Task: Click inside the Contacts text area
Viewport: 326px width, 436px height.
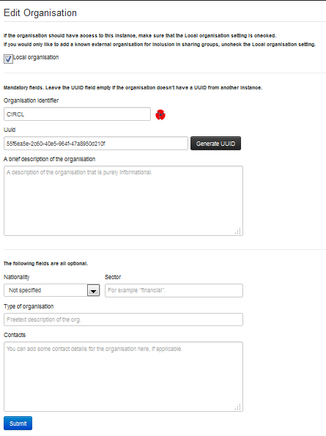Action: point(123,377)
